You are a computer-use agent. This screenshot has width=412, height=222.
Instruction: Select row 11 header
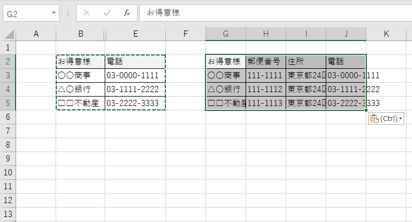click(x=8, y=186)
